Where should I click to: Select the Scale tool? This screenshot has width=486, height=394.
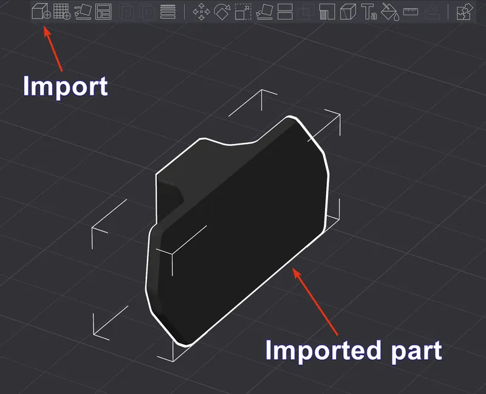[243, 12]
